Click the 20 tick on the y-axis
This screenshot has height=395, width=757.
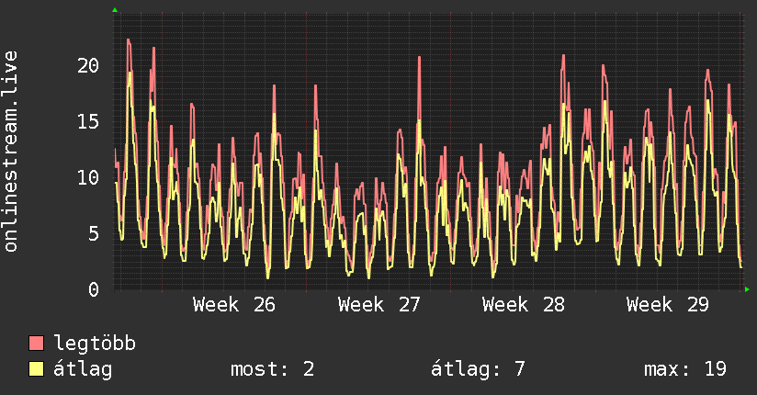tap(88, 65)
